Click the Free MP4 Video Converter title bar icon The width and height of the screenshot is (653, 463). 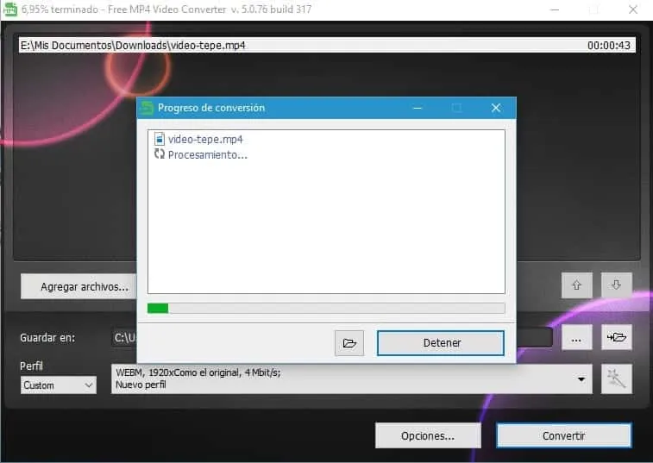[10, 9]
